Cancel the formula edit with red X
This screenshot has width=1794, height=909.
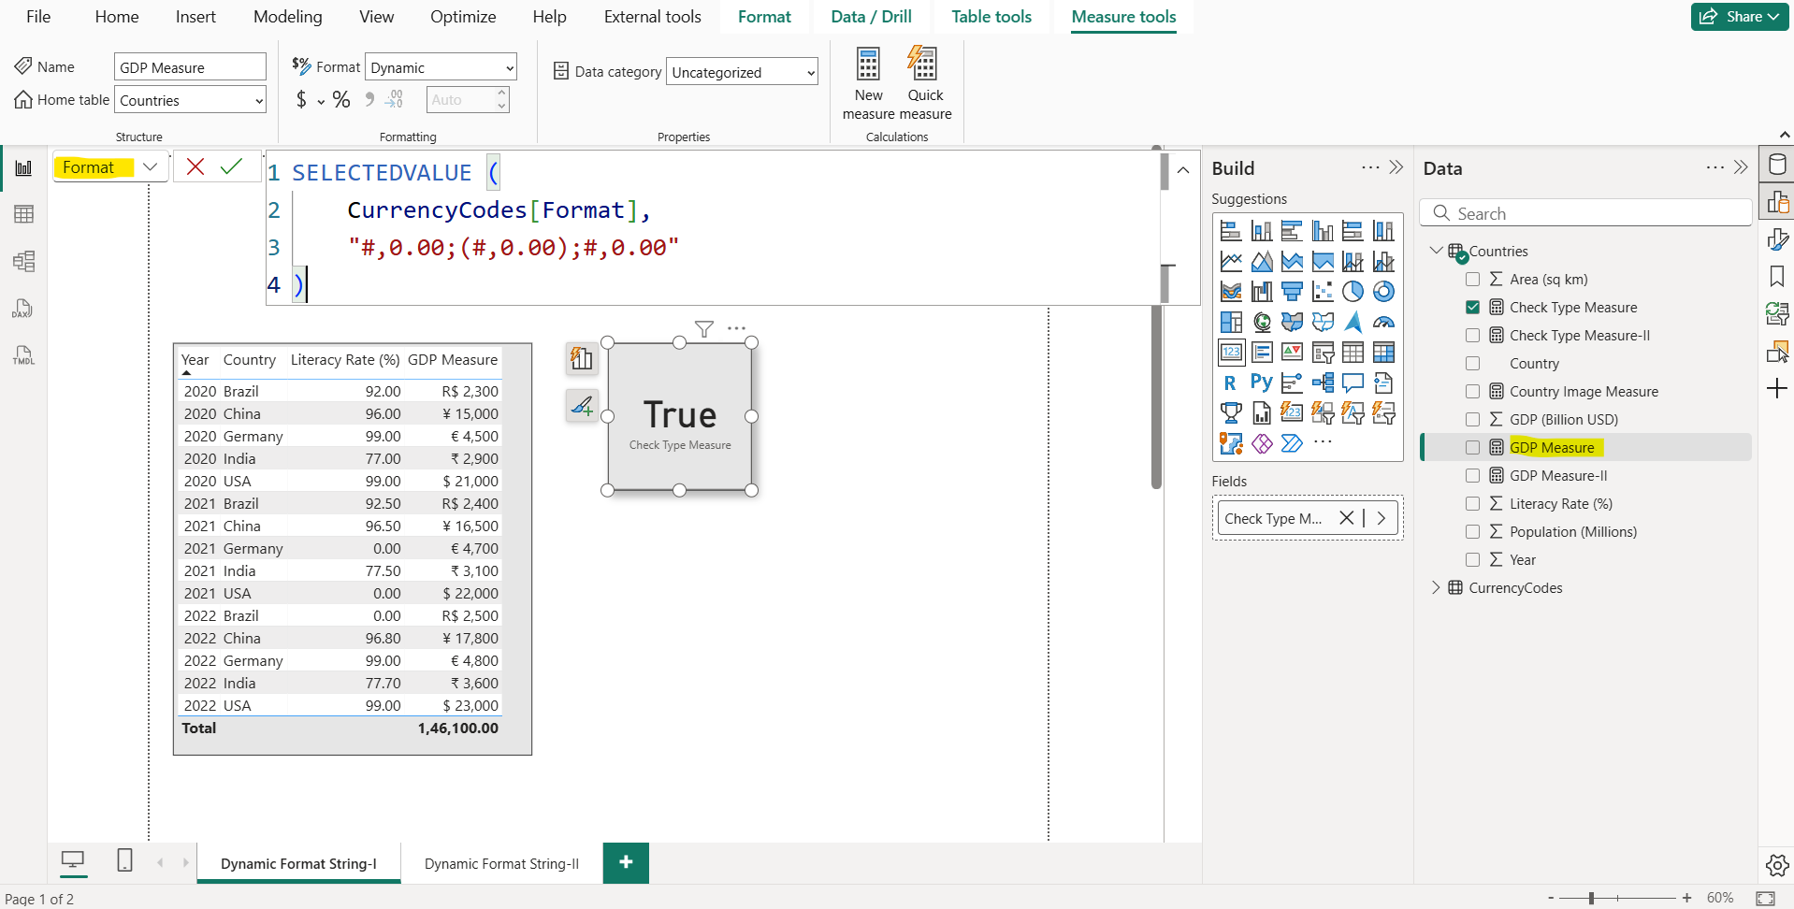click(x=195, y=166)
